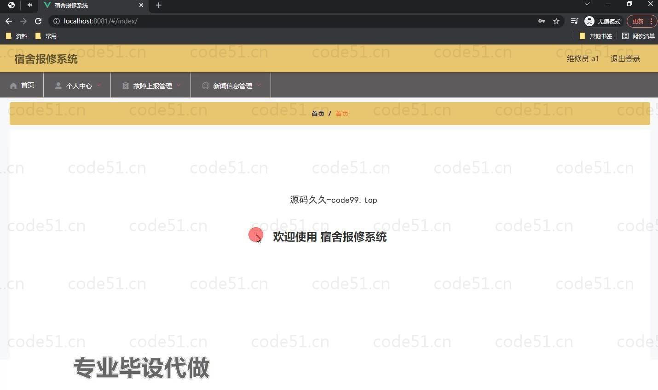658x390 pixels.
Task: Select the 宿舍报修系统 browser tab
Action: pyautogui.click(x=93, y=5)
